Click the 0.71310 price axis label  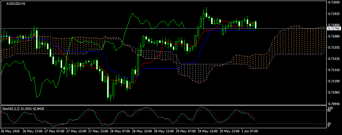(334, 70)
